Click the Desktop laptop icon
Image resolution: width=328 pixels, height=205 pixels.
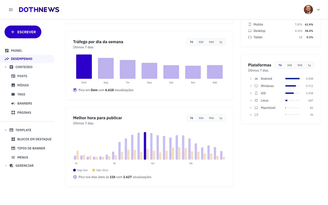pyautogui.click(x=250, y=31)
